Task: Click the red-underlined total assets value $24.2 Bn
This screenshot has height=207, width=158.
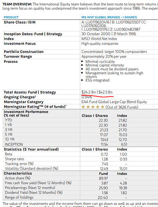Action: point(89,92)
